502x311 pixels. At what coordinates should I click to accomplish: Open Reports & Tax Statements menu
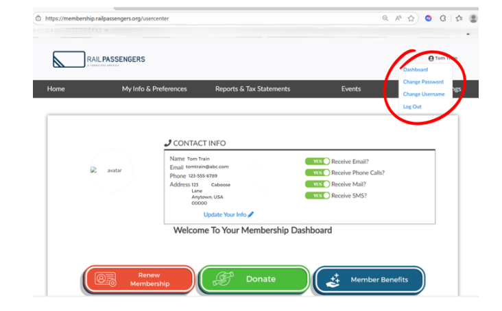pyautogui.click(x=252, y=89)
